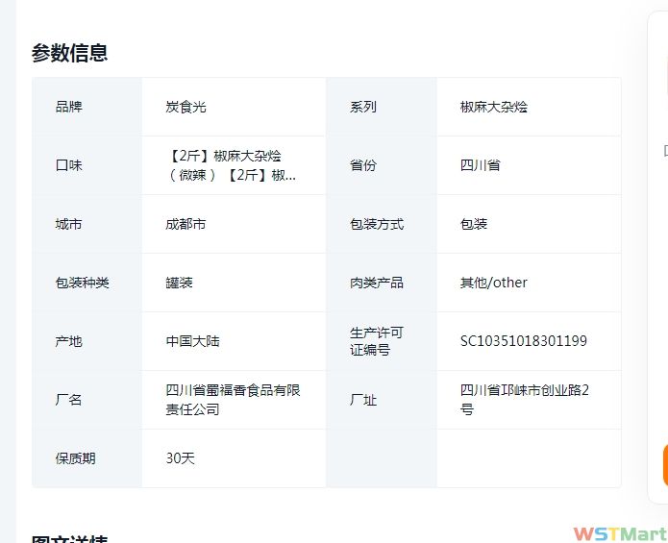Select the city value 成都市
668x543 pixels.
click(186, 224)
